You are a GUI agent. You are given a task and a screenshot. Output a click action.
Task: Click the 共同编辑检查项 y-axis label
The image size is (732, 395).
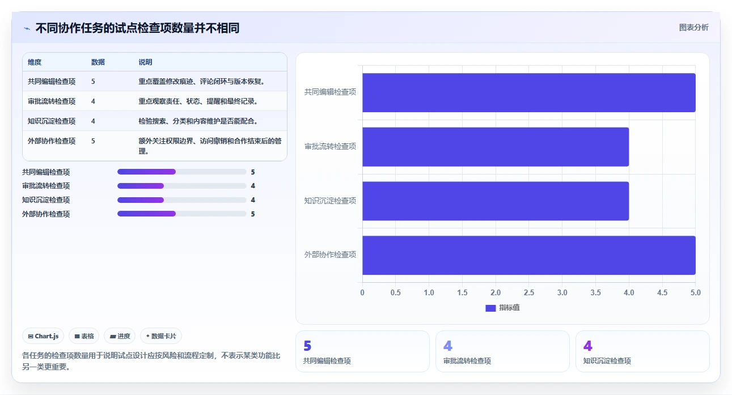[x=330, y=92]
